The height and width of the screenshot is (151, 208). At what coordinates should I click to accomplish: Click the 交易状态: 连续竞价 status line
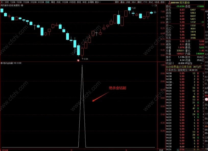point(182,70)
